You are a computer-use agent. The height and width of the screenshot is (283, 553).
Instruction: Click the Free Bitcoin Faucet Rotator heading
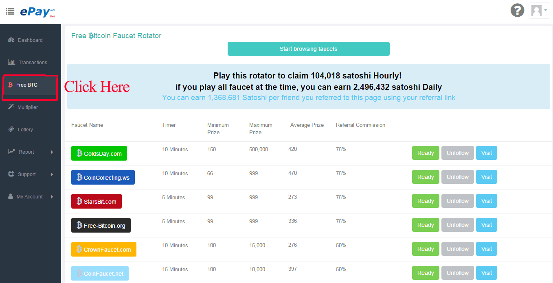[x=116, y=36]
